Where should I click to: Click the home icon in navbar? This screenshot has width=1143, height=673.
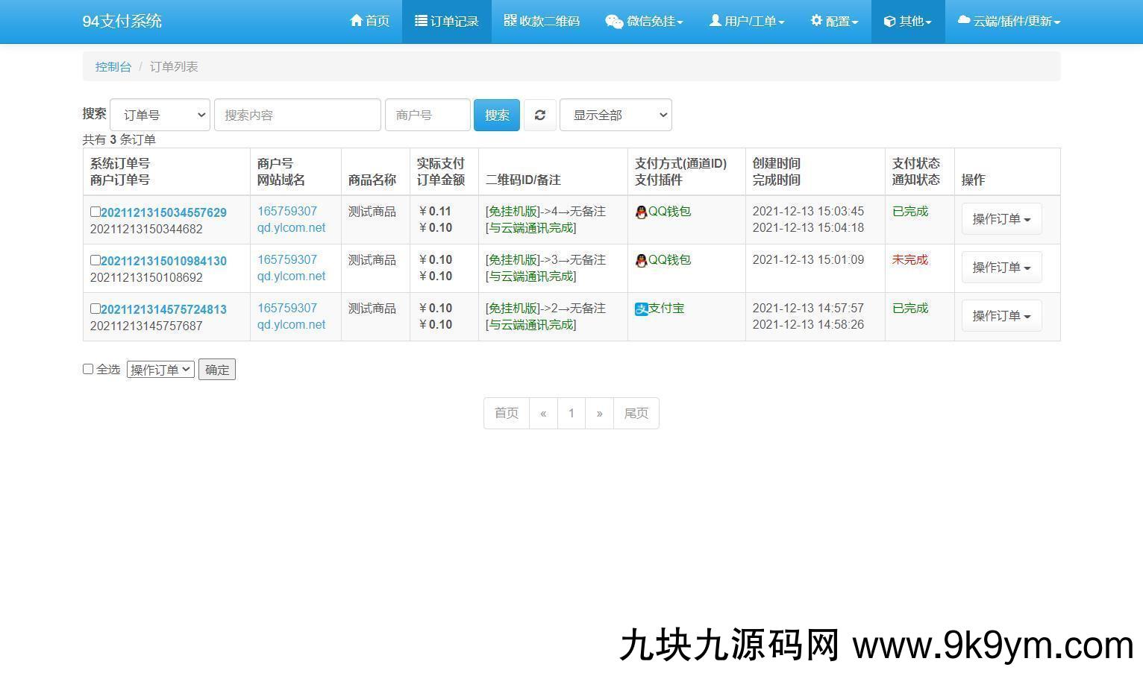(356, 21)
